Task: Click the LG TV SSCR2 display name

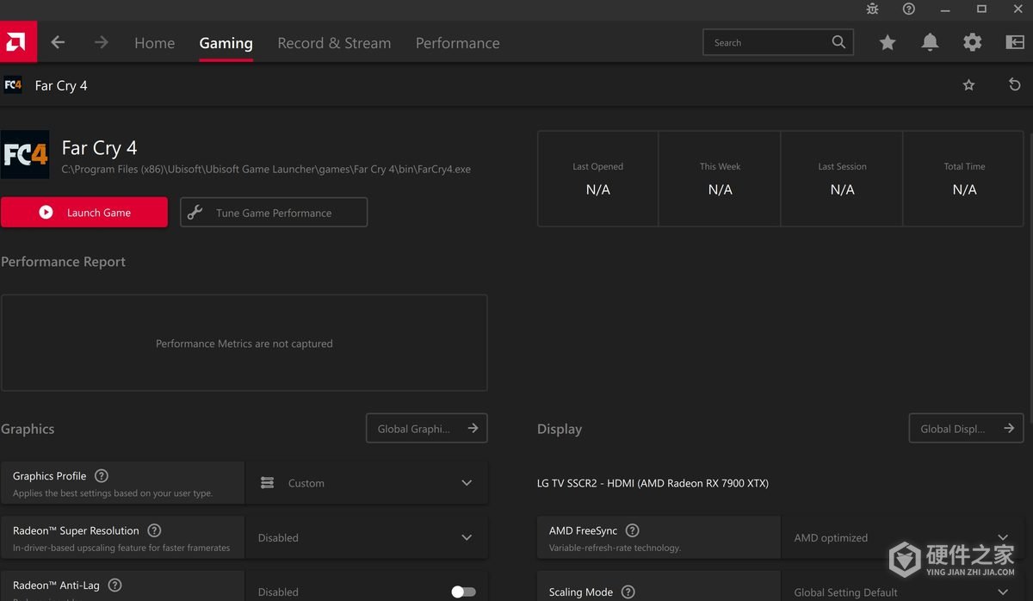Action: coord(653,483)
